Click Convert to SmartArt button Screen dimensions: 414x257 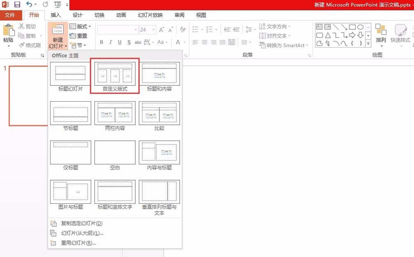[x=284, y=45]
